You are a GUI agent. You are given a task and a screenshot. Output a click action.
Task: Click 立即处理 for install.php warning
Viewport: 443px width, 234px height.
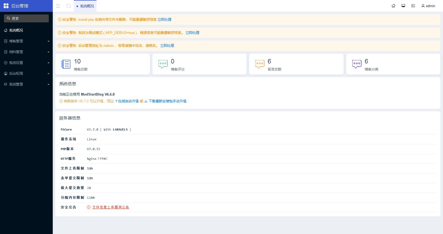click(x=164, y=19)
